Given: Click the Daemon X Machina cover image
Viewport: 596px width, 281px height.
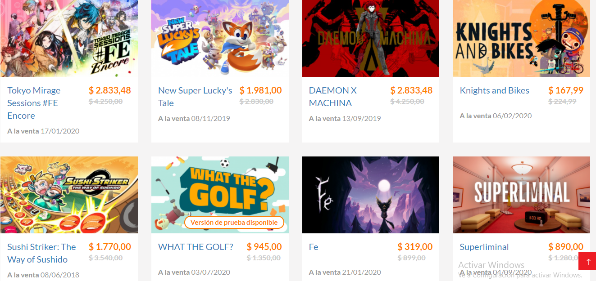Looking at the screenshot, I should coord(371,38).
